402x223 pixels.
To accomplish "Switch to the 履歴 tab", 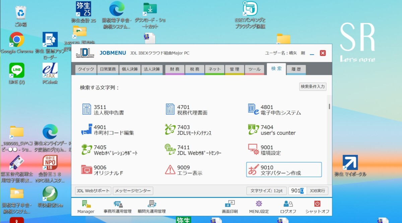I will [x=296, y=69].
